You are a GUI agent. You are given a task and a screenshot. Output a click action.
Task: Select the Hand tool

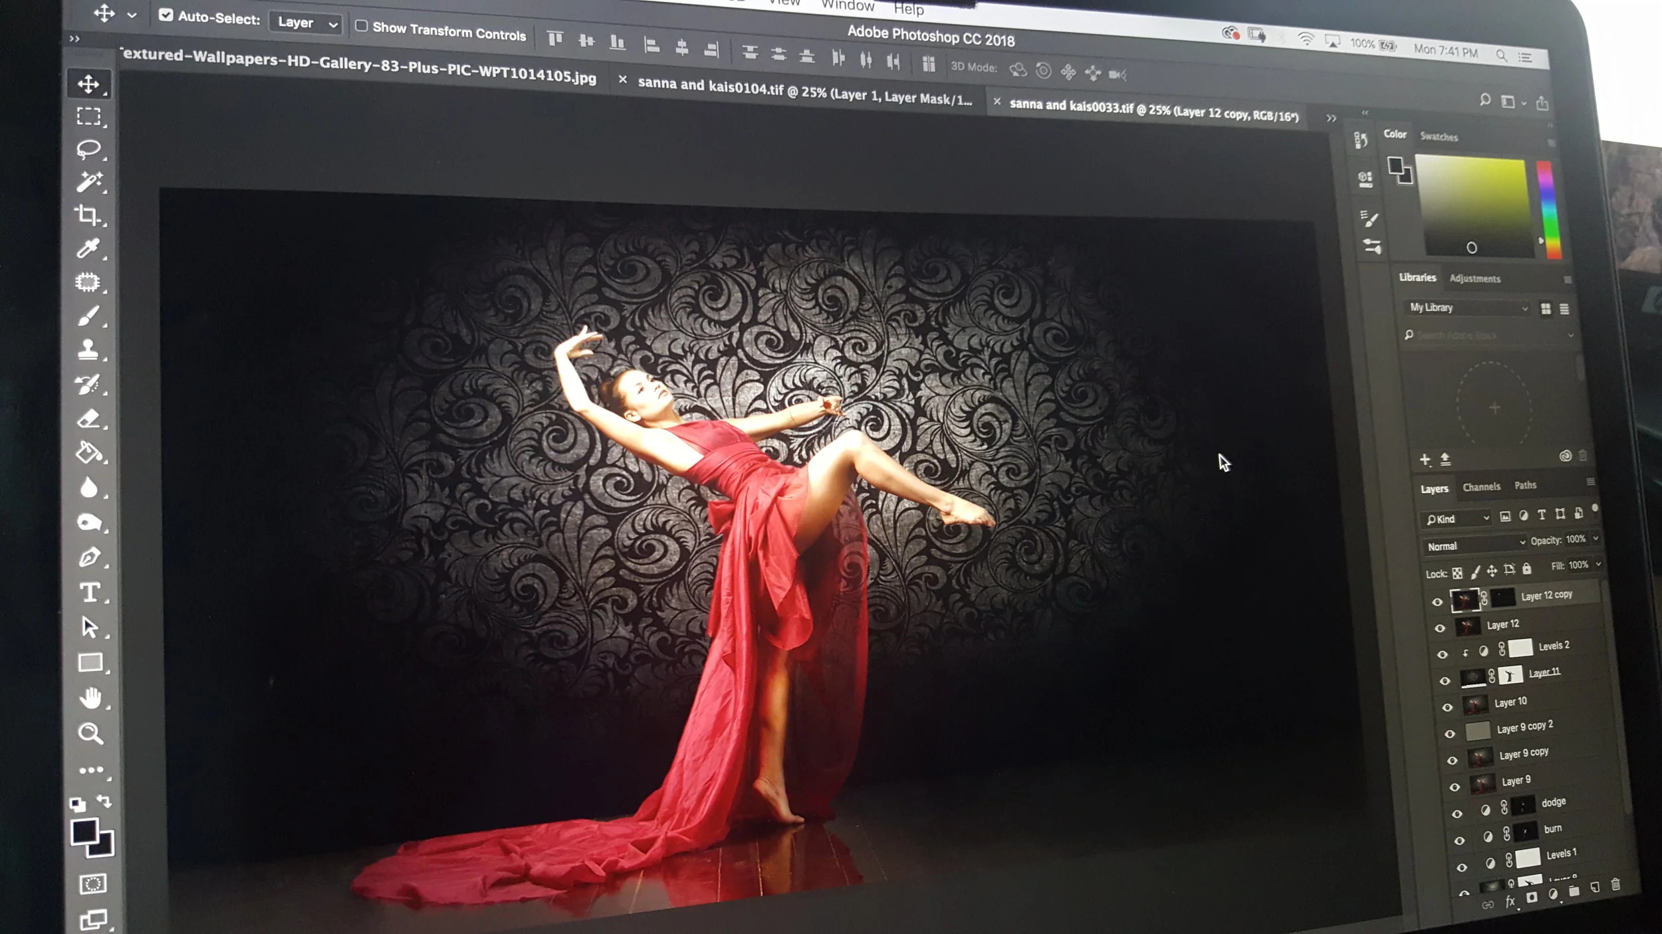[x=90, y=698]
